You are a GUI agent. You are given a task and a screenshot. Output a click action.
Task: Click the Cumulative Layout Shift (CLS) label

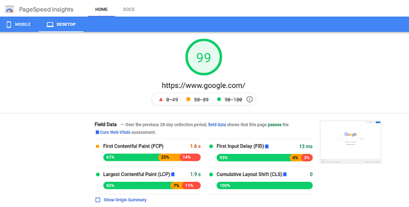249,174
